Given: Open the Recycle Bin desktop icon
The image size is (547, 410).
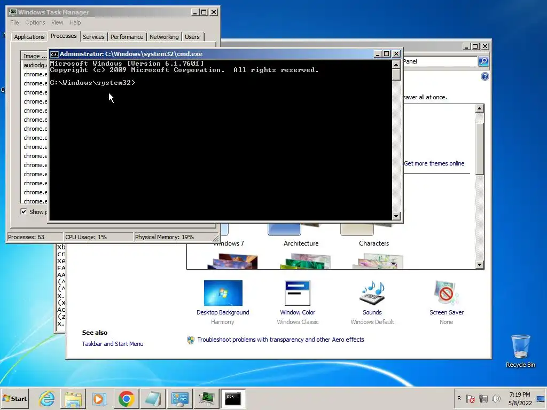Looking at the screenshot, I should [x=520, y=351].
